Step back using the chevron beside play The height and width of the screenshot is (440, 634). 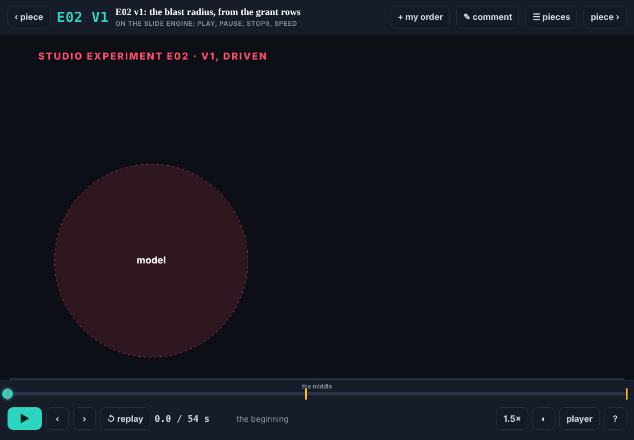(57, 419)
